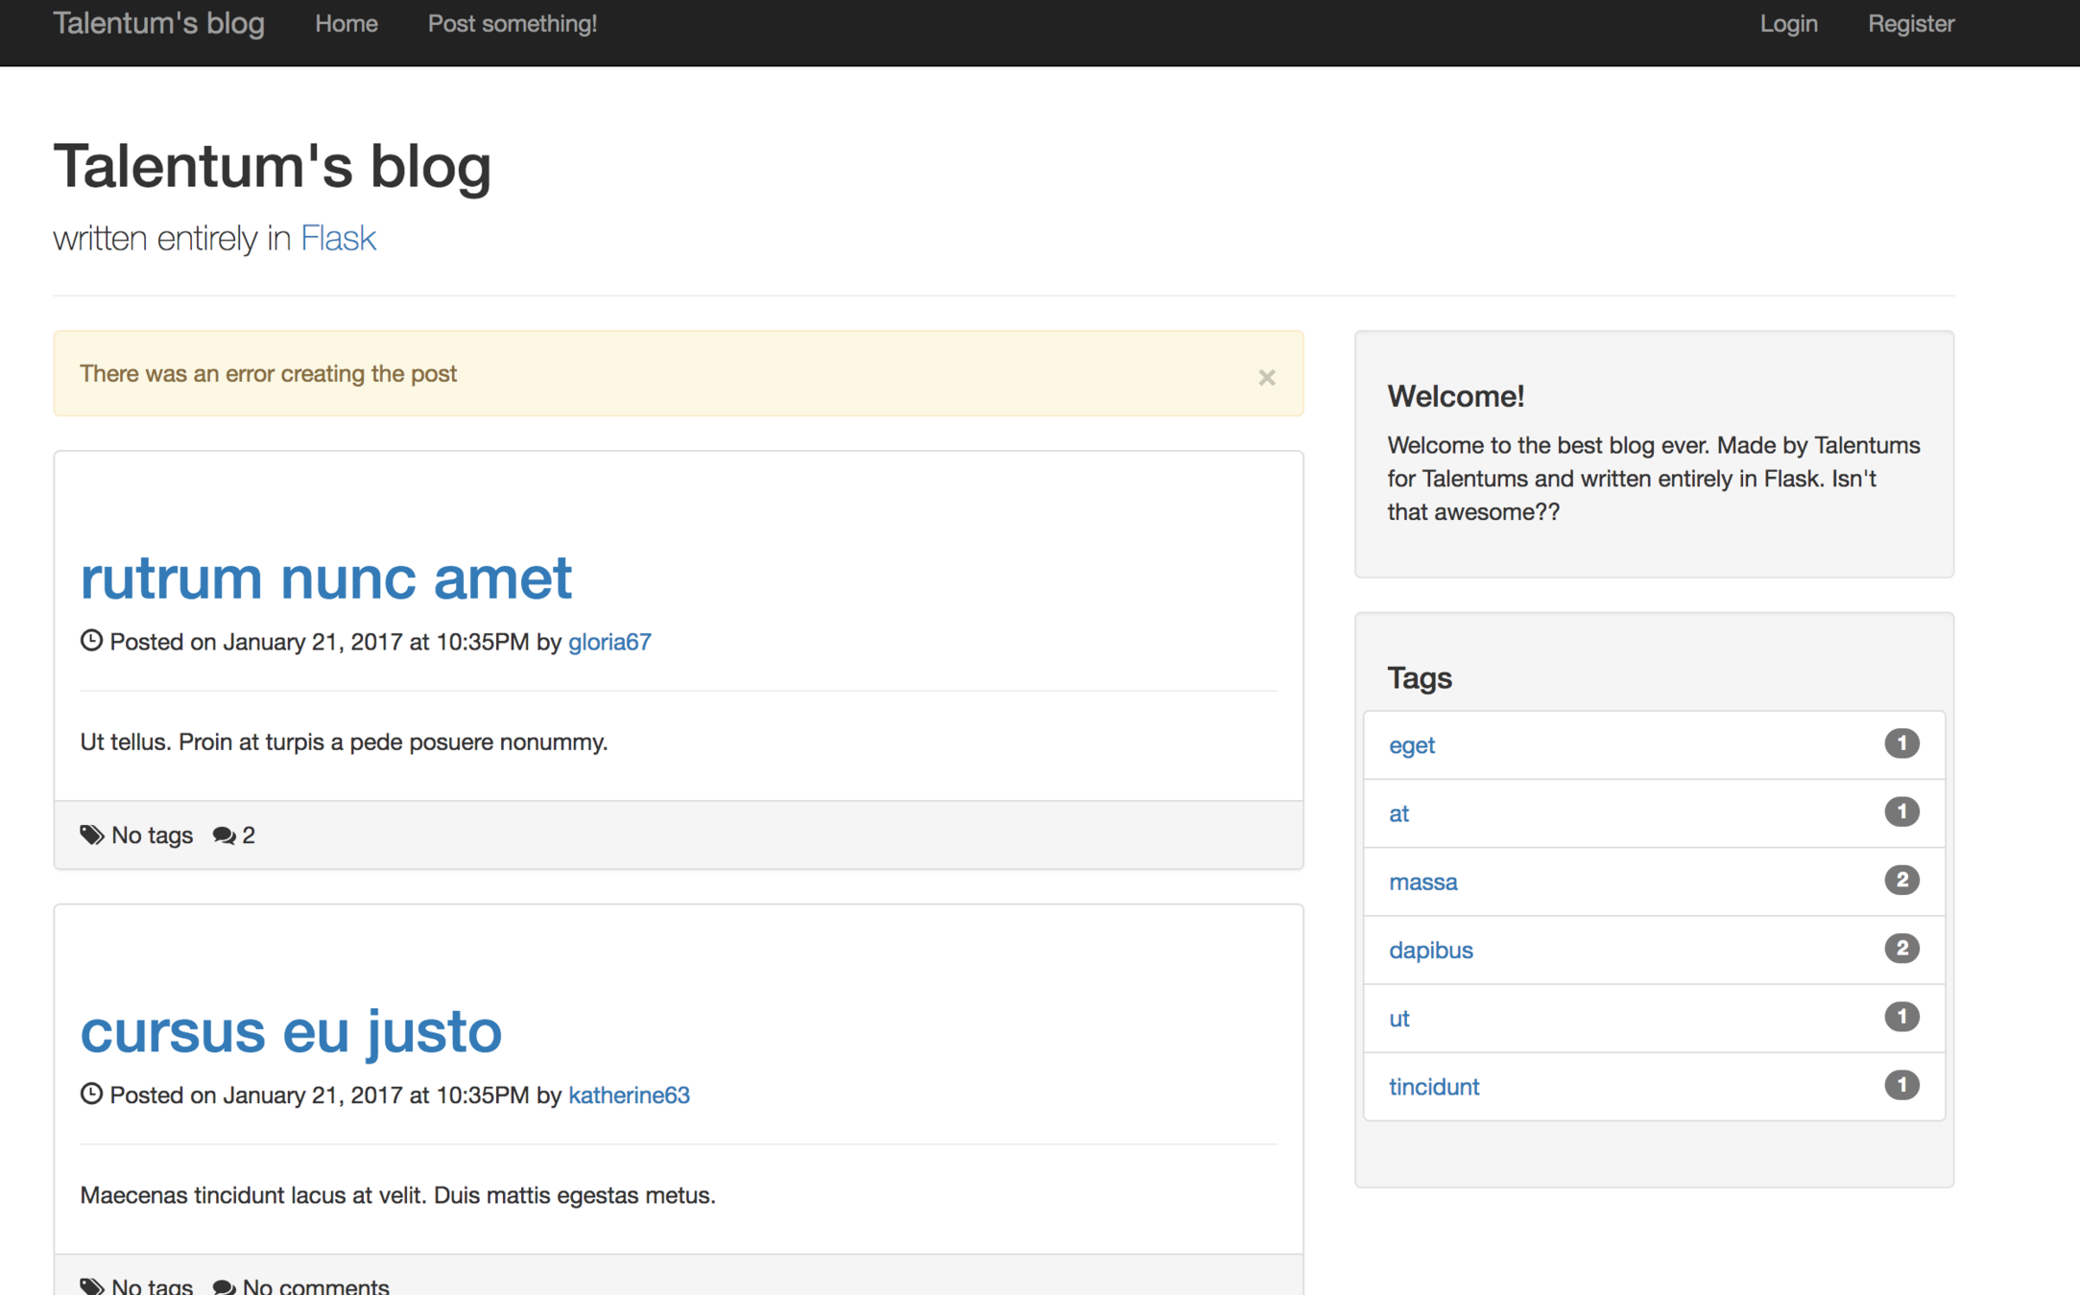Click the No comments speech bubble icon
This screenshot has width=2080, height=1295.
click(x=224, y=1286)
